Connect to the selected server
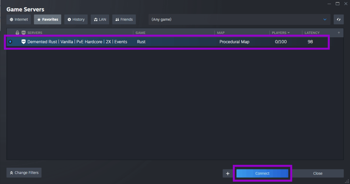Image resolution: width=350 pixels, height=184 pixels. tap(262, 173)
